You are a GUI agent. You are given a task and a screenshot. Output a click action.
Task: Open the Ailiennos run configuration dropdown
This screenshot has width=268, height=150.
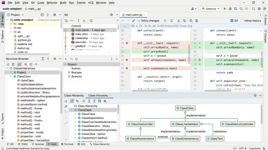click(211, 9)
